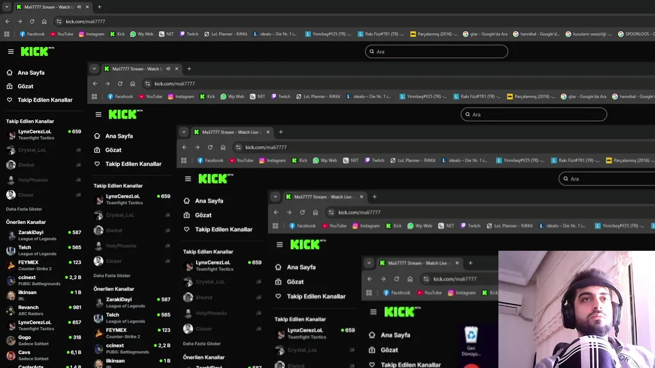The image size is (655, 368).
Task: Go to Ana Sayfa in the outermost sidebar
Action: coord(26,73)
